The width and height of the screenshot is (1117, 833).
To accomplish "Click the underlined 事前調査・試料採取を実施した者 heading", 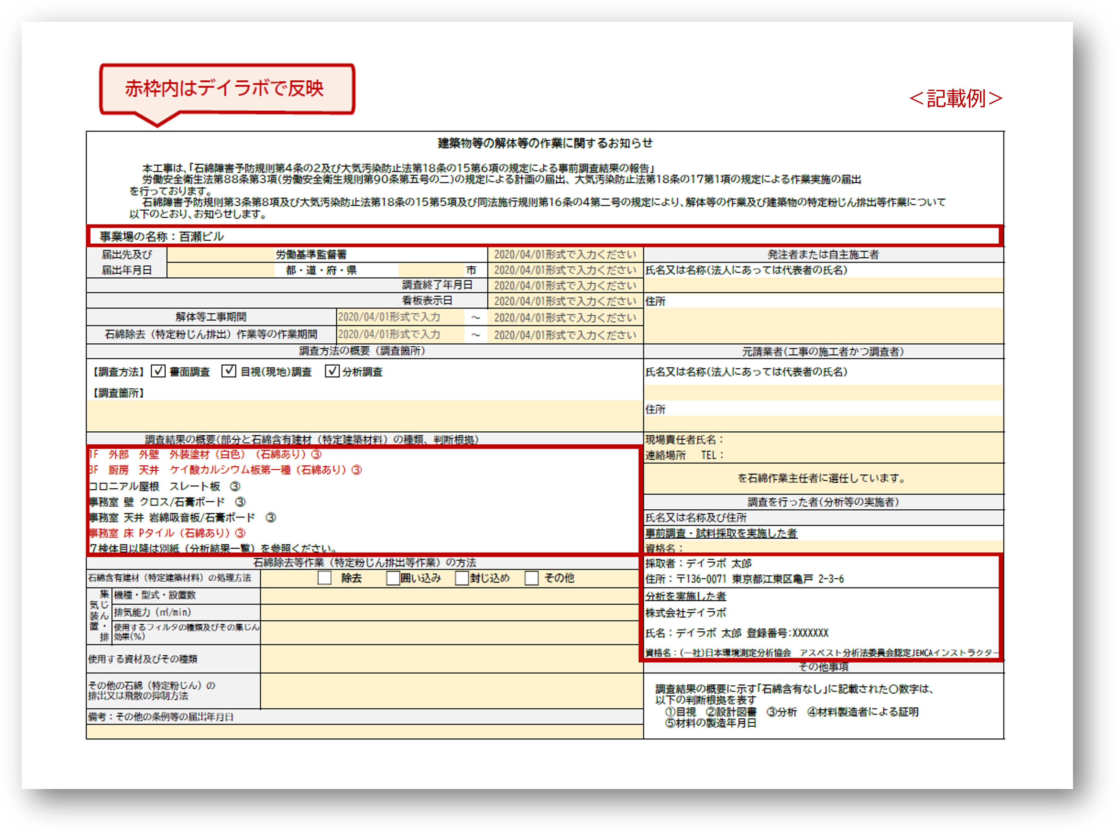I will (x=721, y=533).
